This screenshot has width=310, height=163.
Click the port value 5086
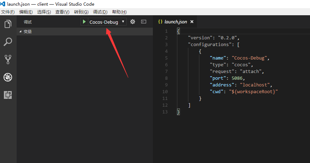237,78
